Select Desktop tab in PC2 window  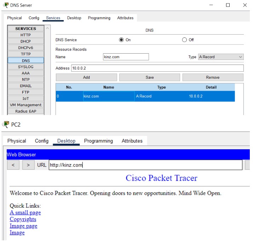[66, 141]
